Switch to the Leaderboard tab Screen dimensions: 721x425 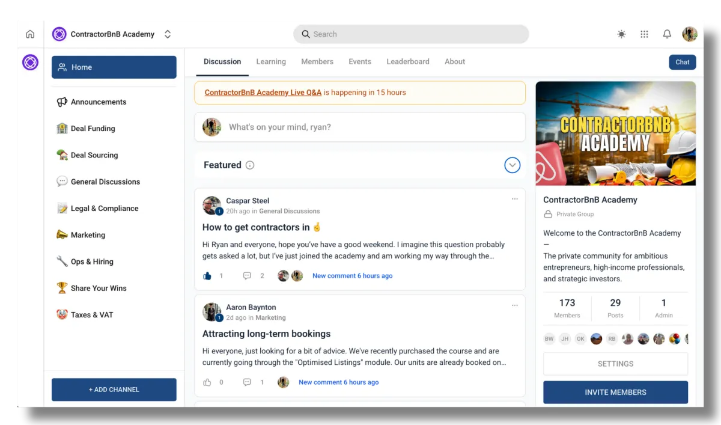click(408, 61)
